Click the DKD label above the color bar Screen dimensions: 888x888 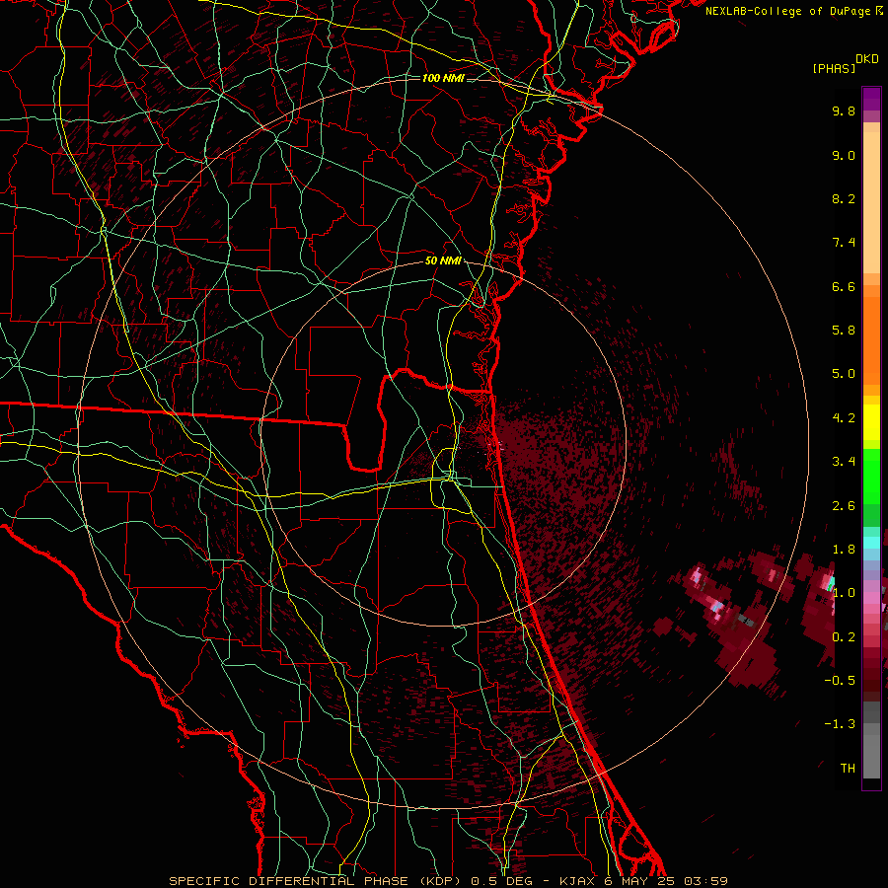pos(867,59)
